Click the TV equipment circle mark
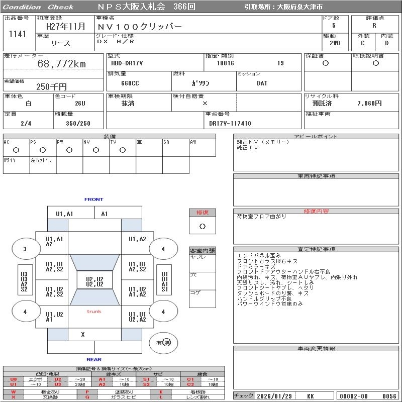Screen dimensions: 402x402 tap(122, 150)
